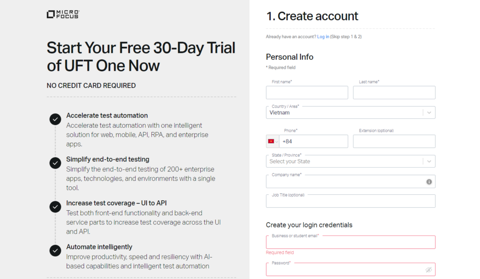Follow the Log in link
480x279 pixels.
[323, 37]
